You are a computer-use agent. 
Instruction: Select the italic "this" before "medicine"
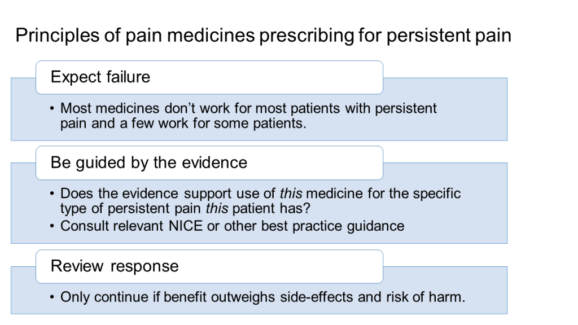291,194
